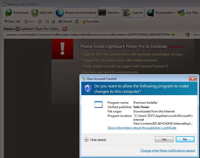Close the User Account Control dialog

193,79
